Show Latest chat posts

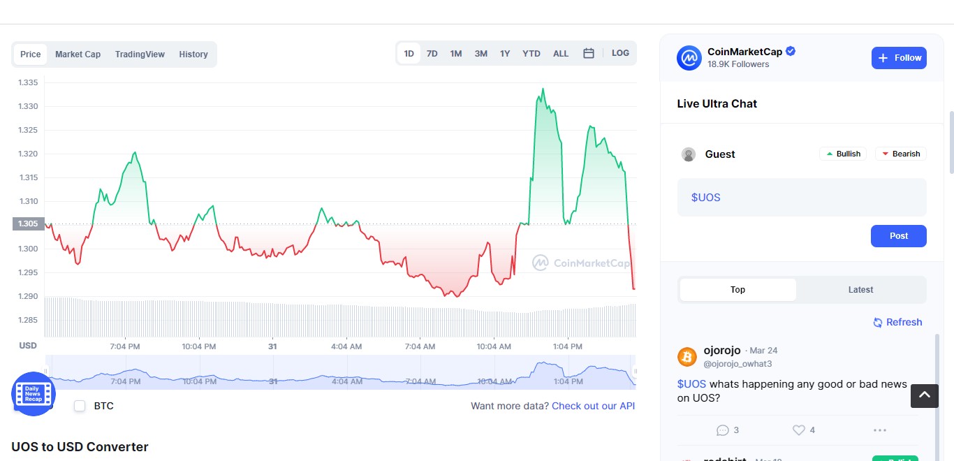point(860,290)
